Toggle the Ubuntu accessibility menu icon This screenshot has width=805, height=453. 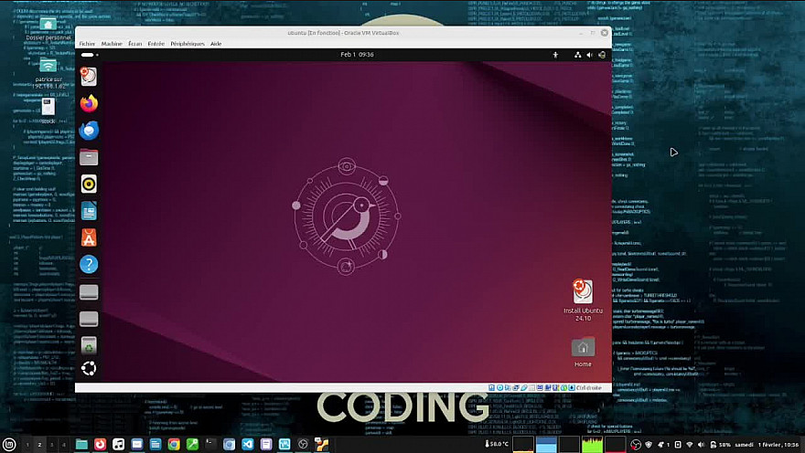(x=554, y=55)
